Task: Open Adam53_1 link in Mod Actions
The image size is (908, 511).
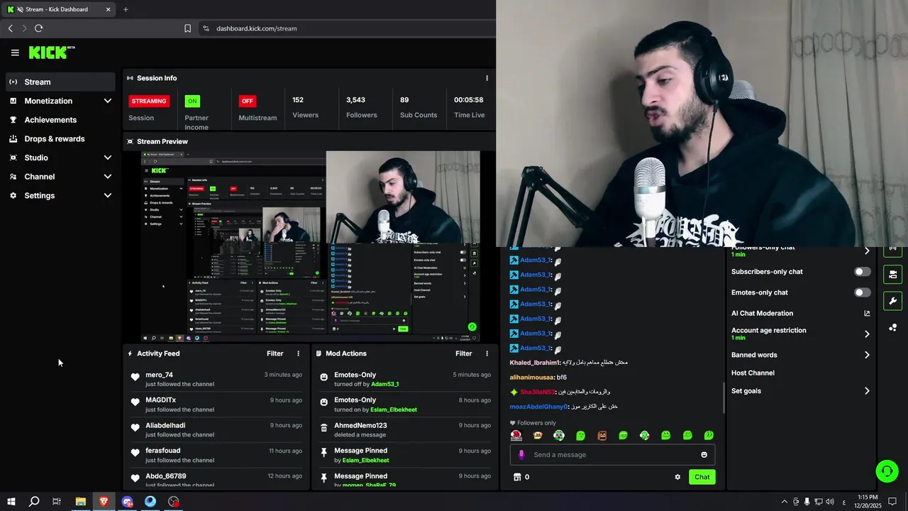Action: (385, 384)
